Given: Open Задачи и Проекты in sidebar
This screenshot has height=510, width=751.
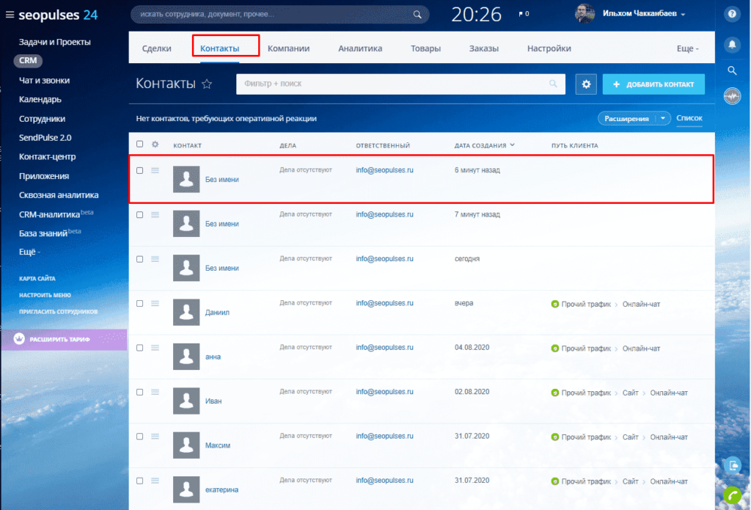Looking at the screenshot, I should [54, 42].
